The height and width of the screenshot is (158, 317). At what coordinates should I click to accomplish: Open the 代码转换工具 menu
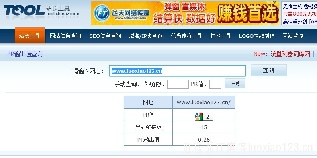(186, 36)
